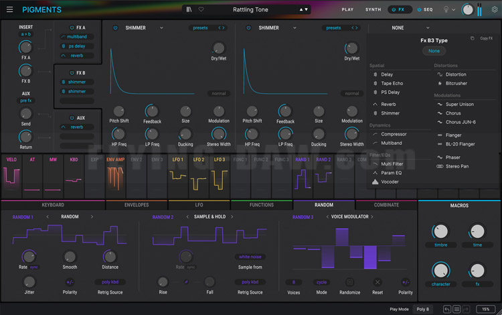Toggle the SEQ power button in the top bar
The width and height of the screenshot is (502, 315).
pos(419,9)
